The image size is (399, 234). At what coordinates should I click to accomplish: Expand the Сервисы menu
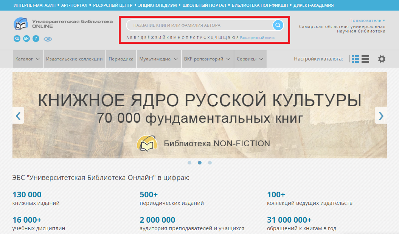(x=250, y=59)
